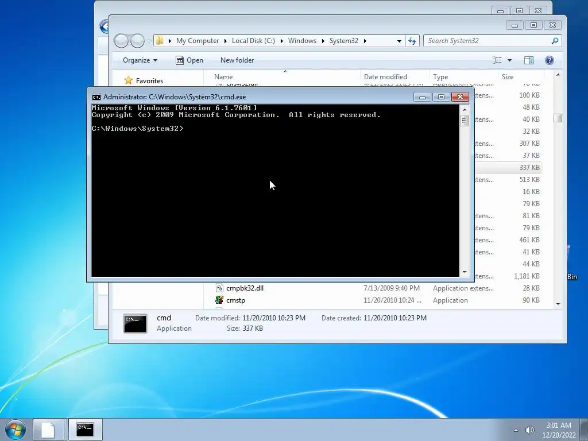
Task: Click the cmd scrollbar down arrow
Action: [x=465, y=272]
